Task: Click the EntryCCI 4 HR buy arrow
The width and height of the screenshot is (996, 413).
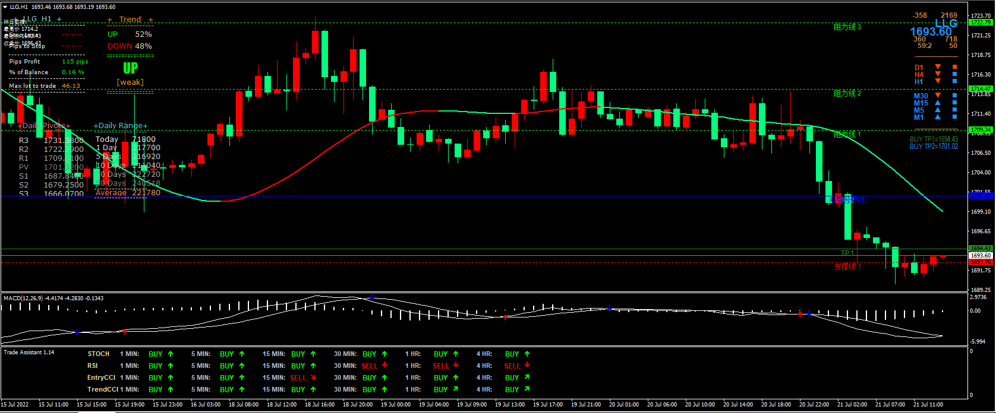Action: click(x=527, y=377)
